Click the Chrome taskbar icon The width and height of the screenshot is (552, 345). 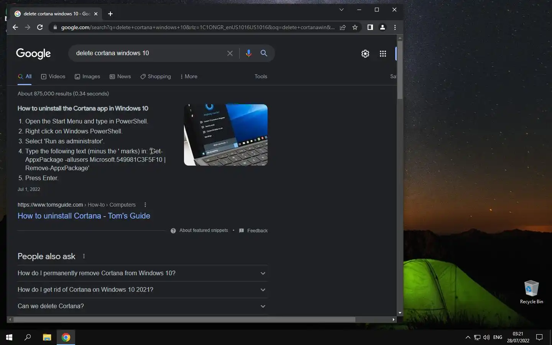coord(66,337)
